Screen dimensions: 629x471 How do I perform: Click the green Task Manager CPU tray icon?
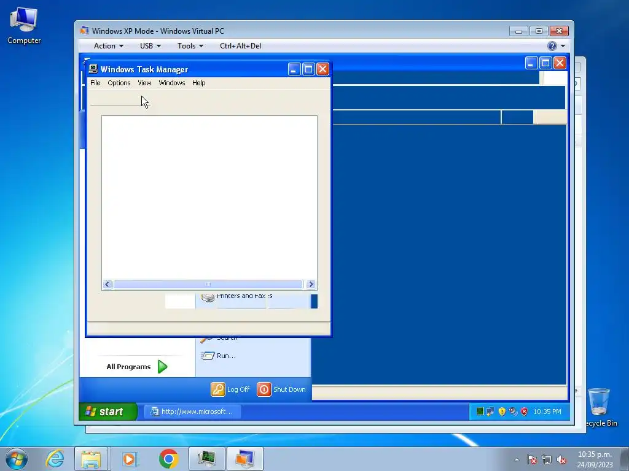click(480, 412)
